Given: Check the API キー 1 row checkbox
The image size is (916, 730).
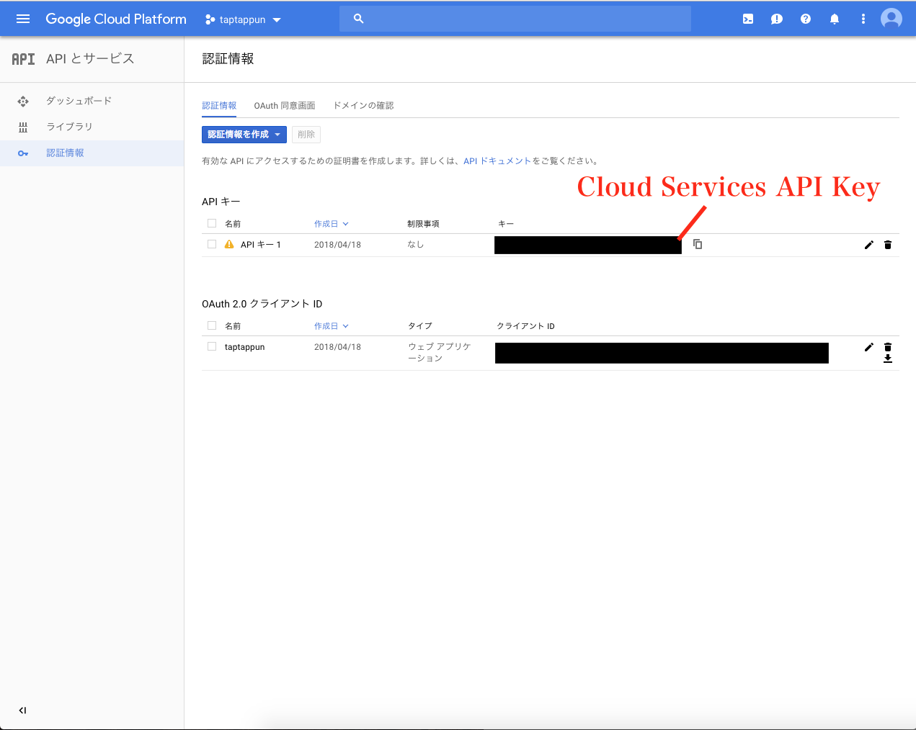Looking at the screenshot, I should click(x=212, y=244).
